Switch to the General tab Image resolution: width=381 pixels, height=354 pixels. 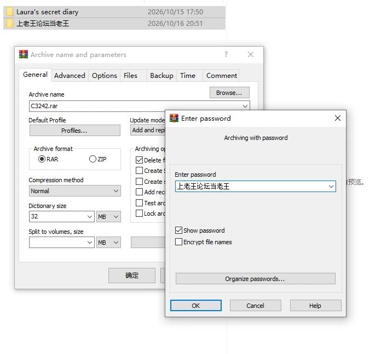(x=35, y=75)
